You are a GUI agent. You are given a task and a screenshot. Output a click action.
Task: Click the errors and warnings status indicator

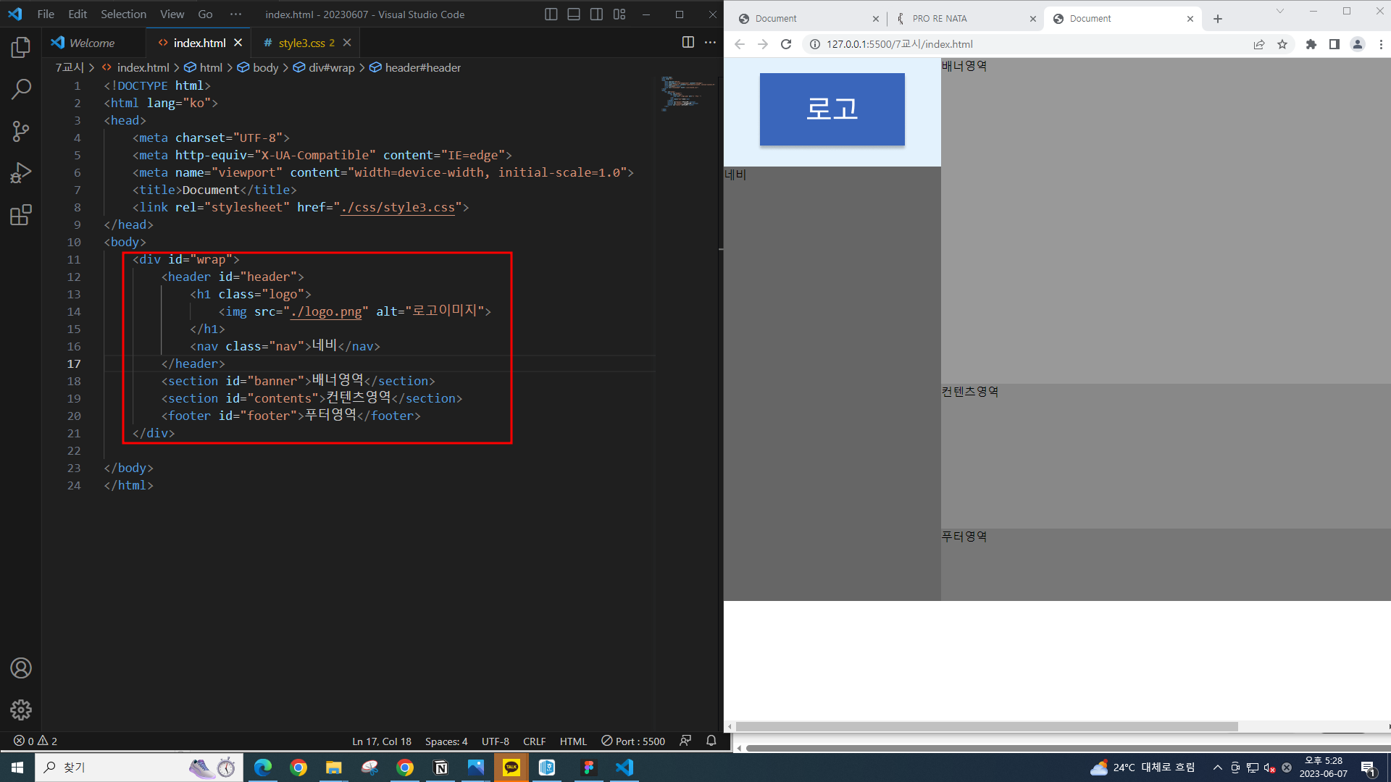pos(35,741)
